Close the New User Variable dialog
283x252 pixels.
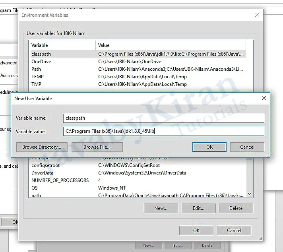pos(264,98)
